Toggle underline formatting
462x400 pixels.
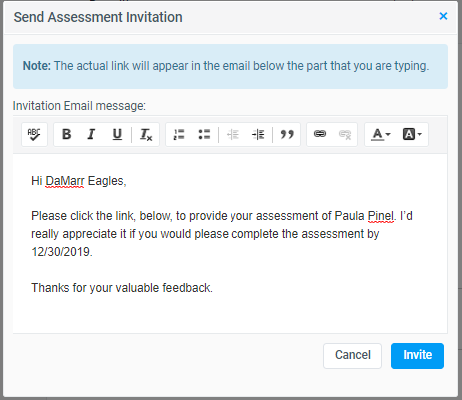coord(117,134)
